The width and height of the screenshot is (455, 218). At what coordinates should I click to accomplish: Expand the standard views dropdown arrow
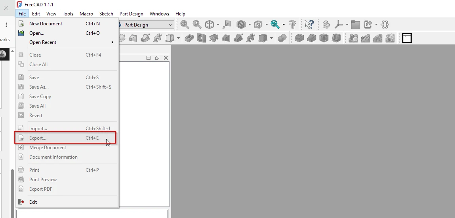coord(218,25)
